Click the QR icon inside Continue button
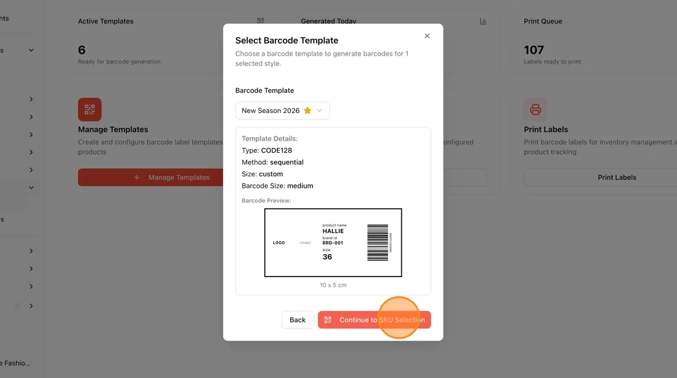 [328, 320]
